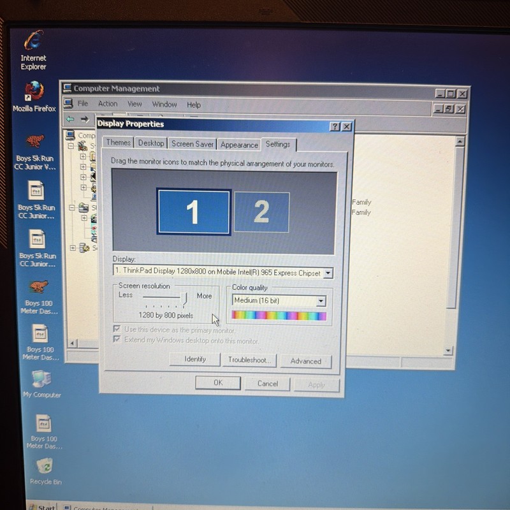Click the rainbow color quality preview bar
The image size is (510, 510).
pyautogui.click(x=279, y=316)
